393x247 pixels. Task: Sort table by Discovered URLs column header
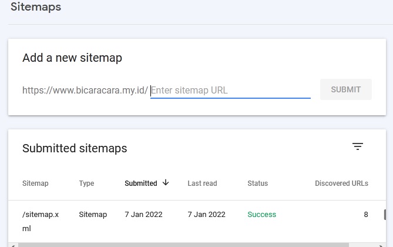click(x=342, y=183)
